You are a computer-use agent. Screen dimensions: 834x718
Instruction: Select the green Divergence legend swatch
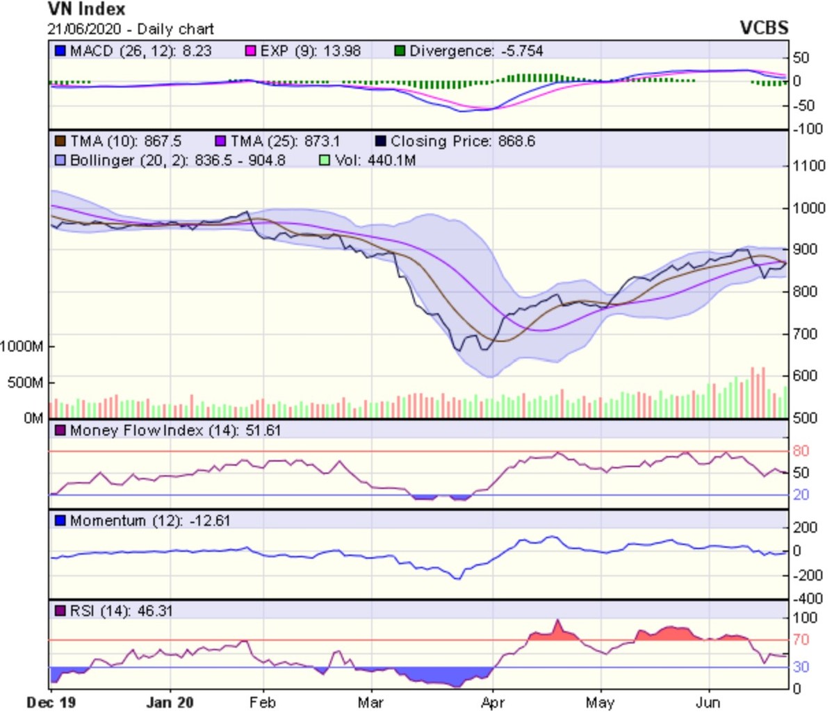400,51
